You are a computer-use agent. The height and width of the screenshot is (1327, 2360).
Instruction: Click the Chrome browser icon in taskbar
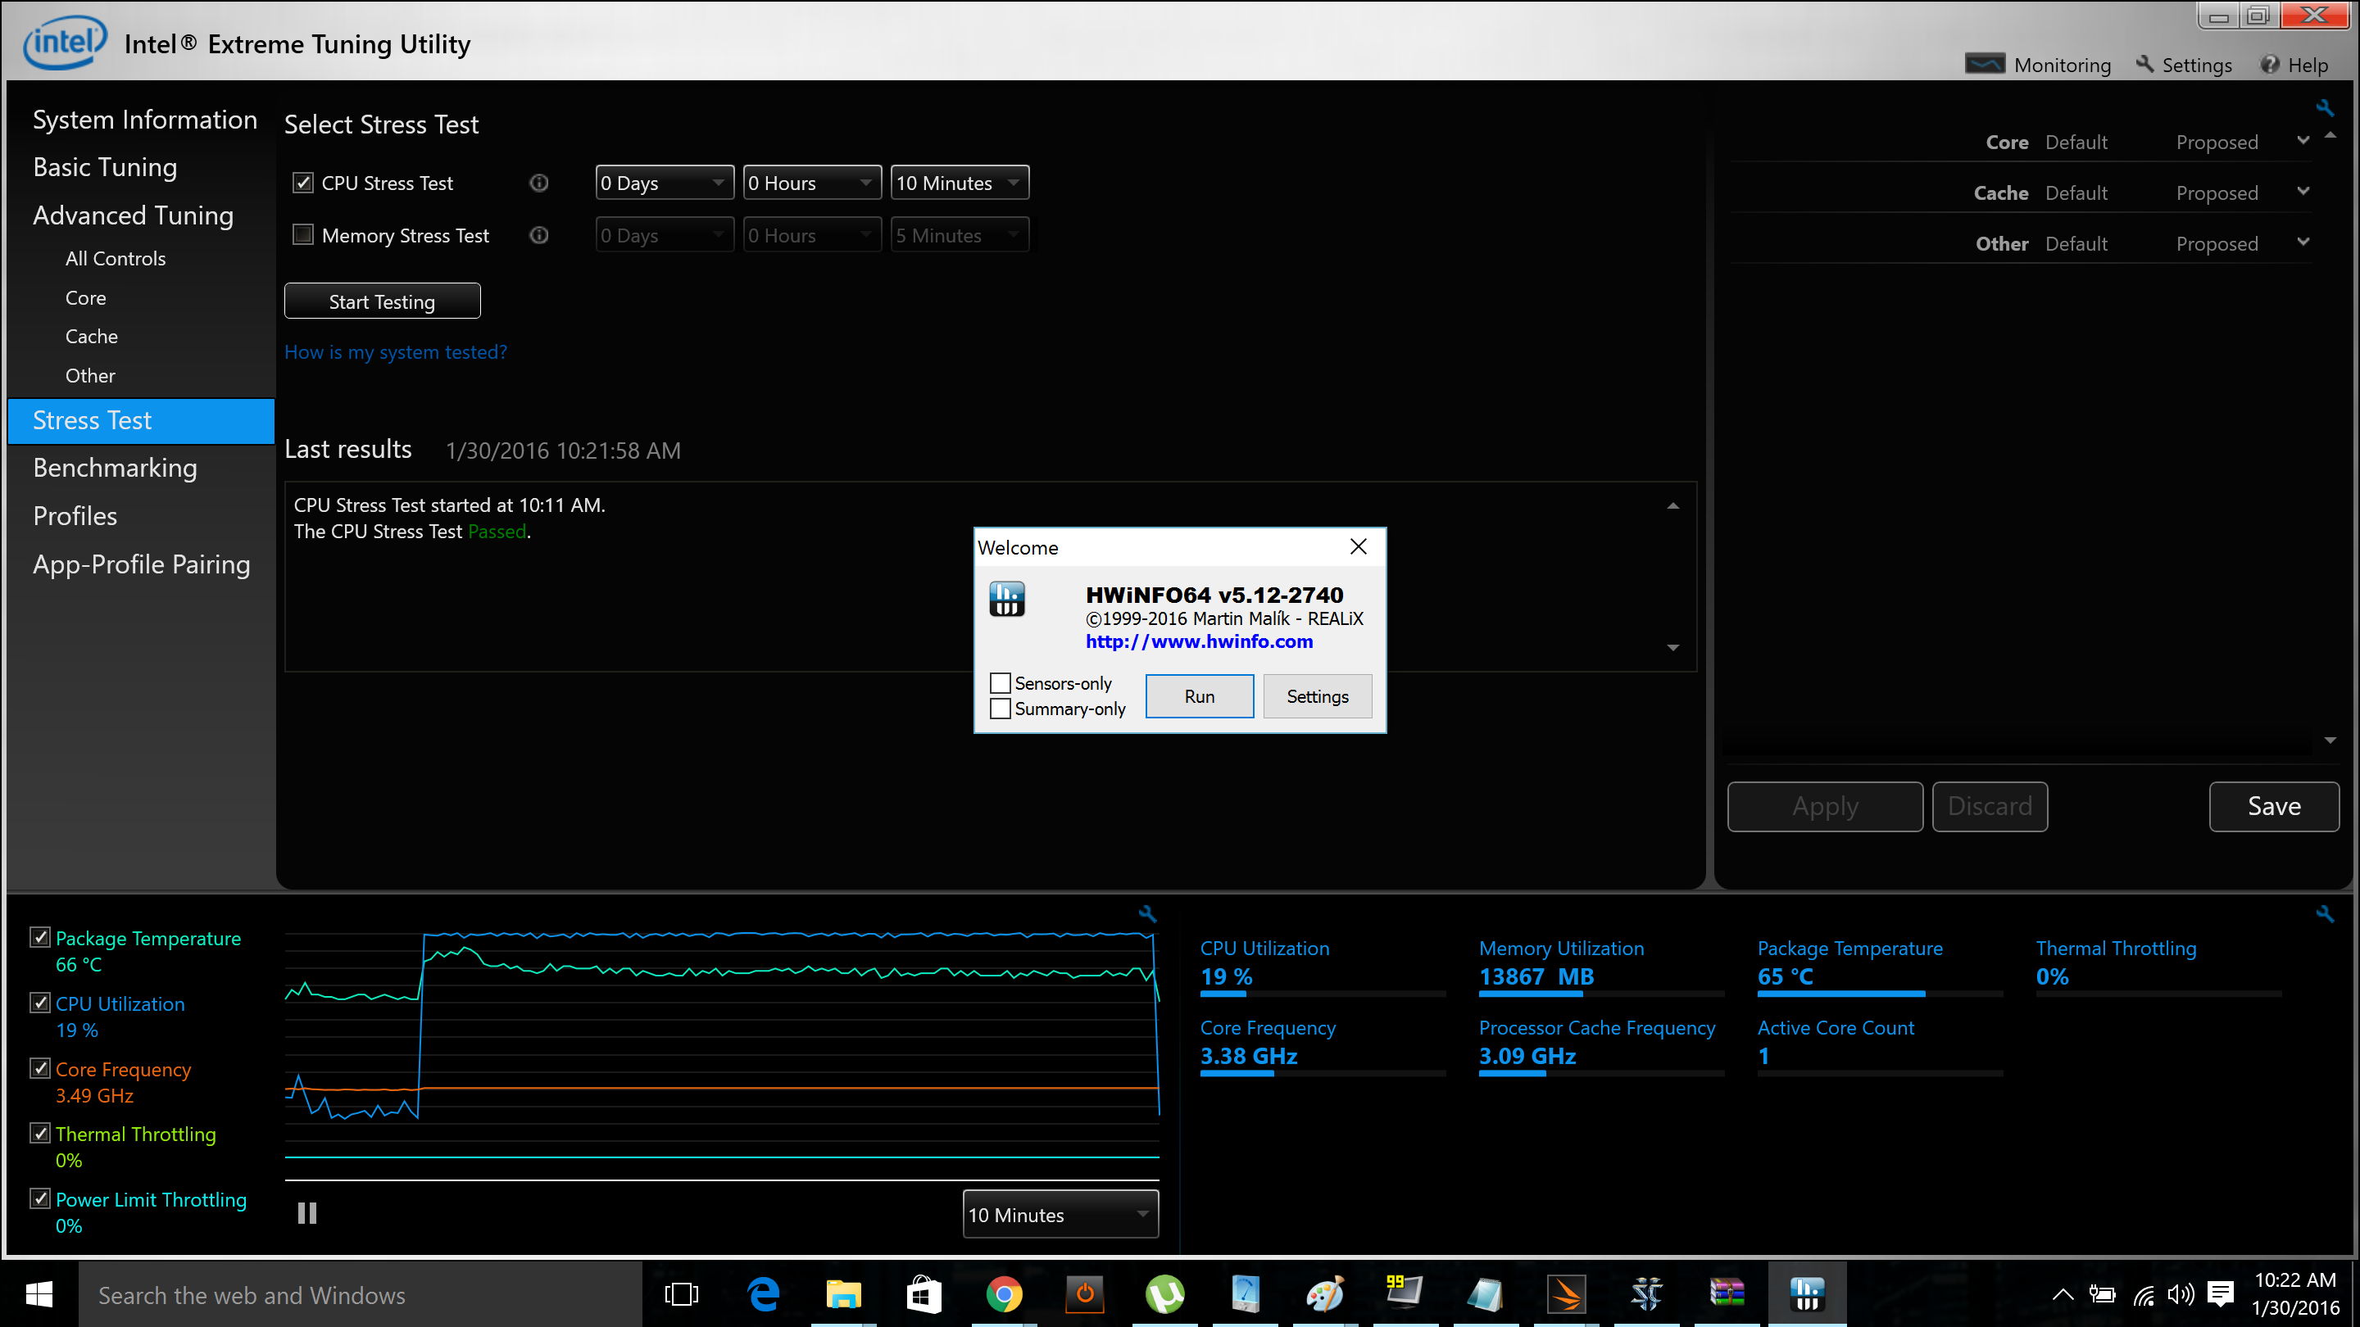click(1003, 1293)
